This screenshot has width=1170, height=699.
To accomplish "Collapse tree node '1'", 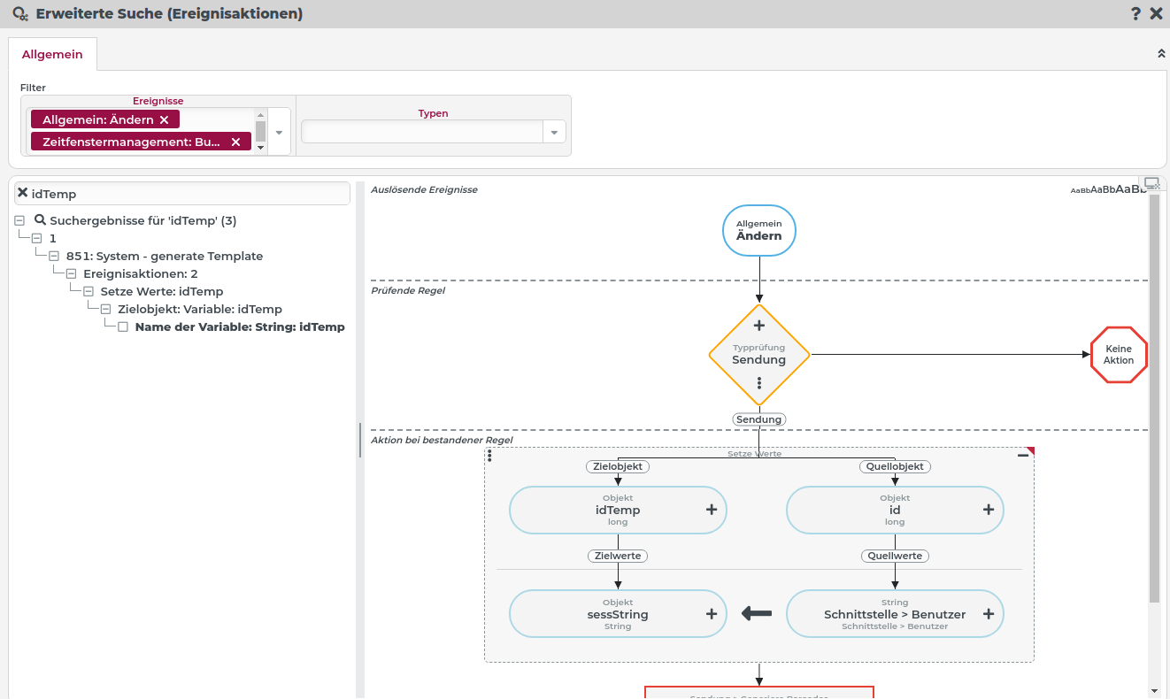I will (36, 238).
